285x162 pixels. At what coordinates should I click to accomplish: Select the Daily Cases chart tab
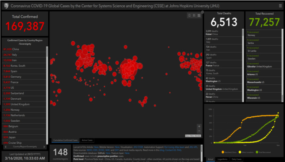(x=236, y=159)
